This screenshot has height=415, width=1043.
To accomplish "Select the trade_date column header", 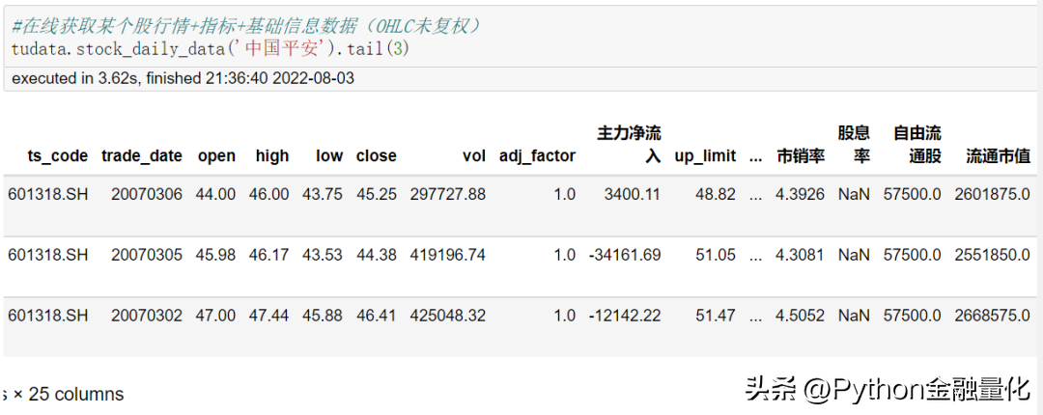I will click(141, 155).
